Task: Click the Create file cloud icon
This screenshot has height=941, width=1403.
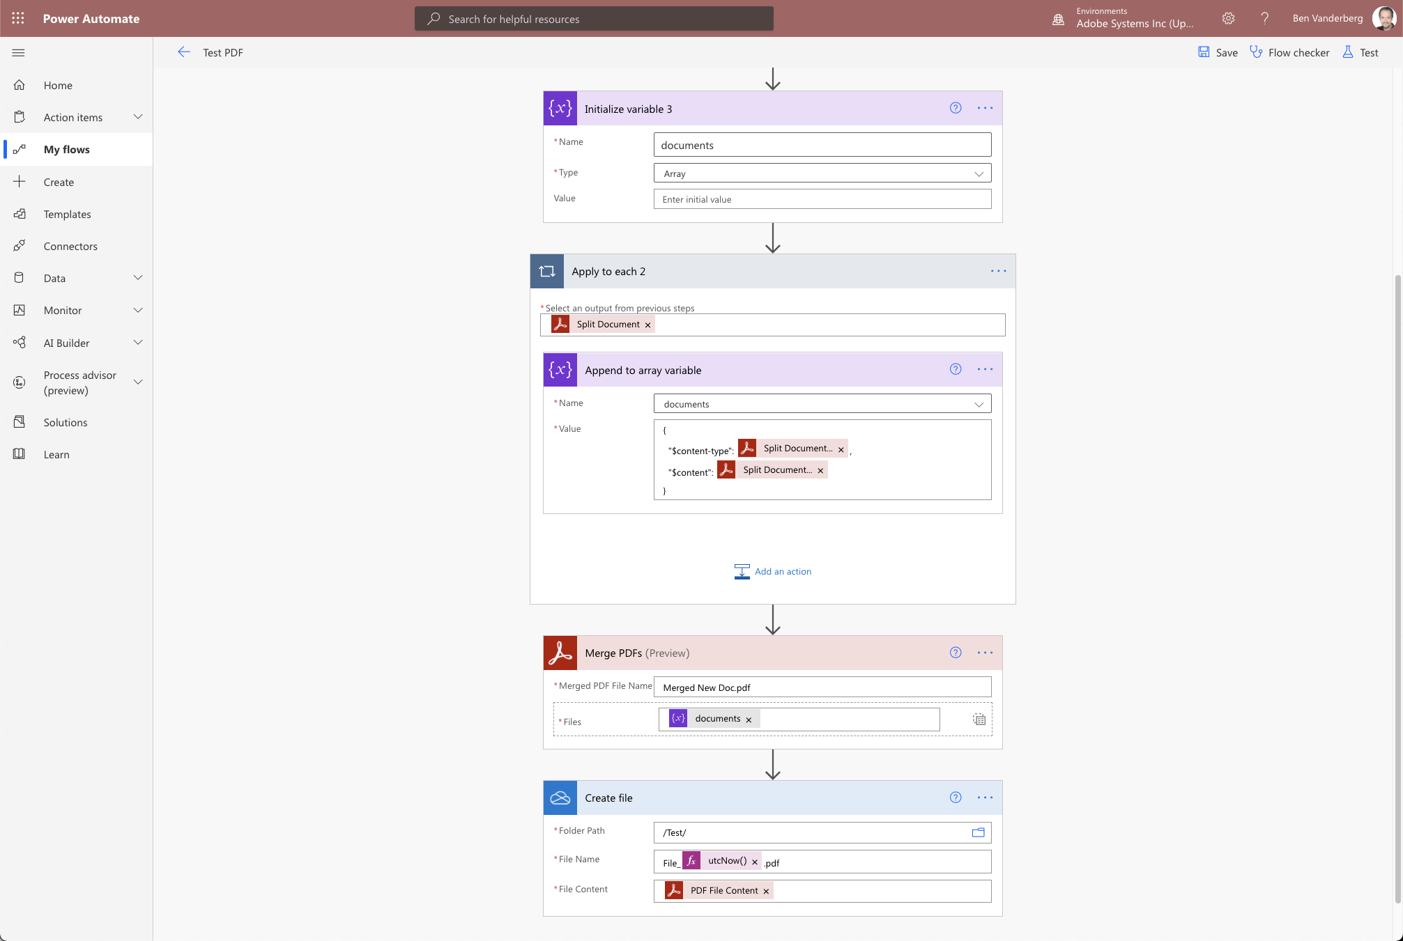Action: tap(560, 797)
